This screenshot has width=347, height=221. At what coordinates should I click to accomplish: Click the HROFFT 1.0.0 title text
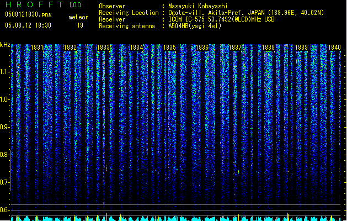tap(44, 4)
